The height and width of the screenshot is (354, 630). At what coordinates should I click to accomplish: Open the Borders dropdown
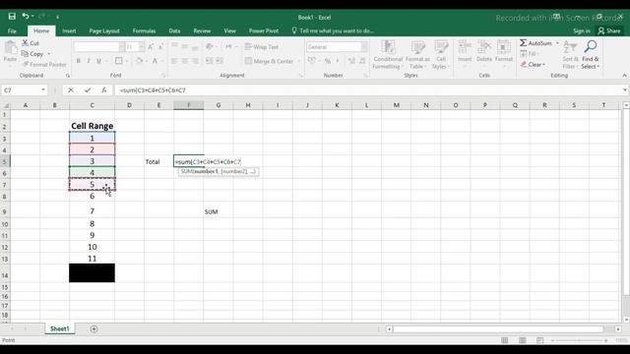(x=127, y=61)
